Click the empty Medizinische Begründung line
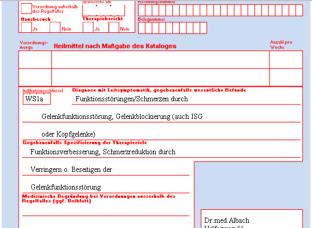The height and width of the screenshot is (228, 312). (x=106, y=210)
